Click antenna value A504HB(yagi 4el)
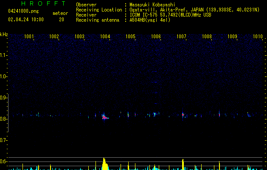Screen dimensions: 267x170 (150, 20)
